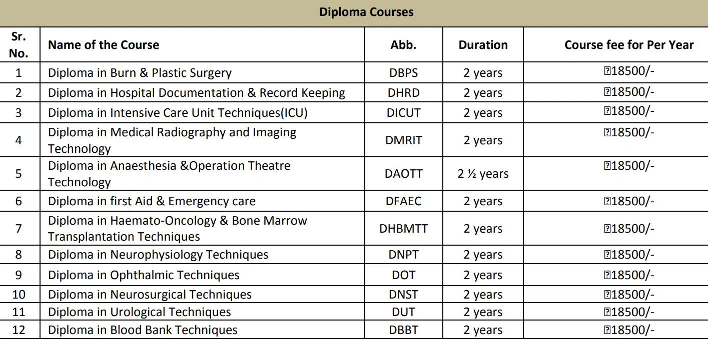Screen dimensions: 708x341
Task: Click the Diploma Courses table title
Action: (366, 12)
